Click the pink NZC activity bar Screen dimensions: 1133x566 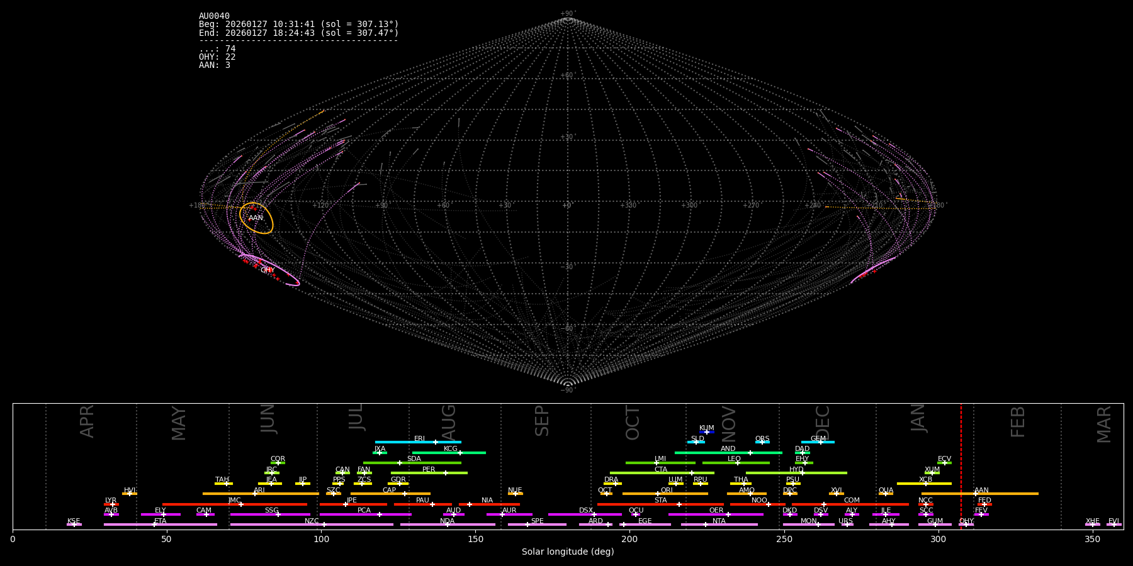coord(312,524)
